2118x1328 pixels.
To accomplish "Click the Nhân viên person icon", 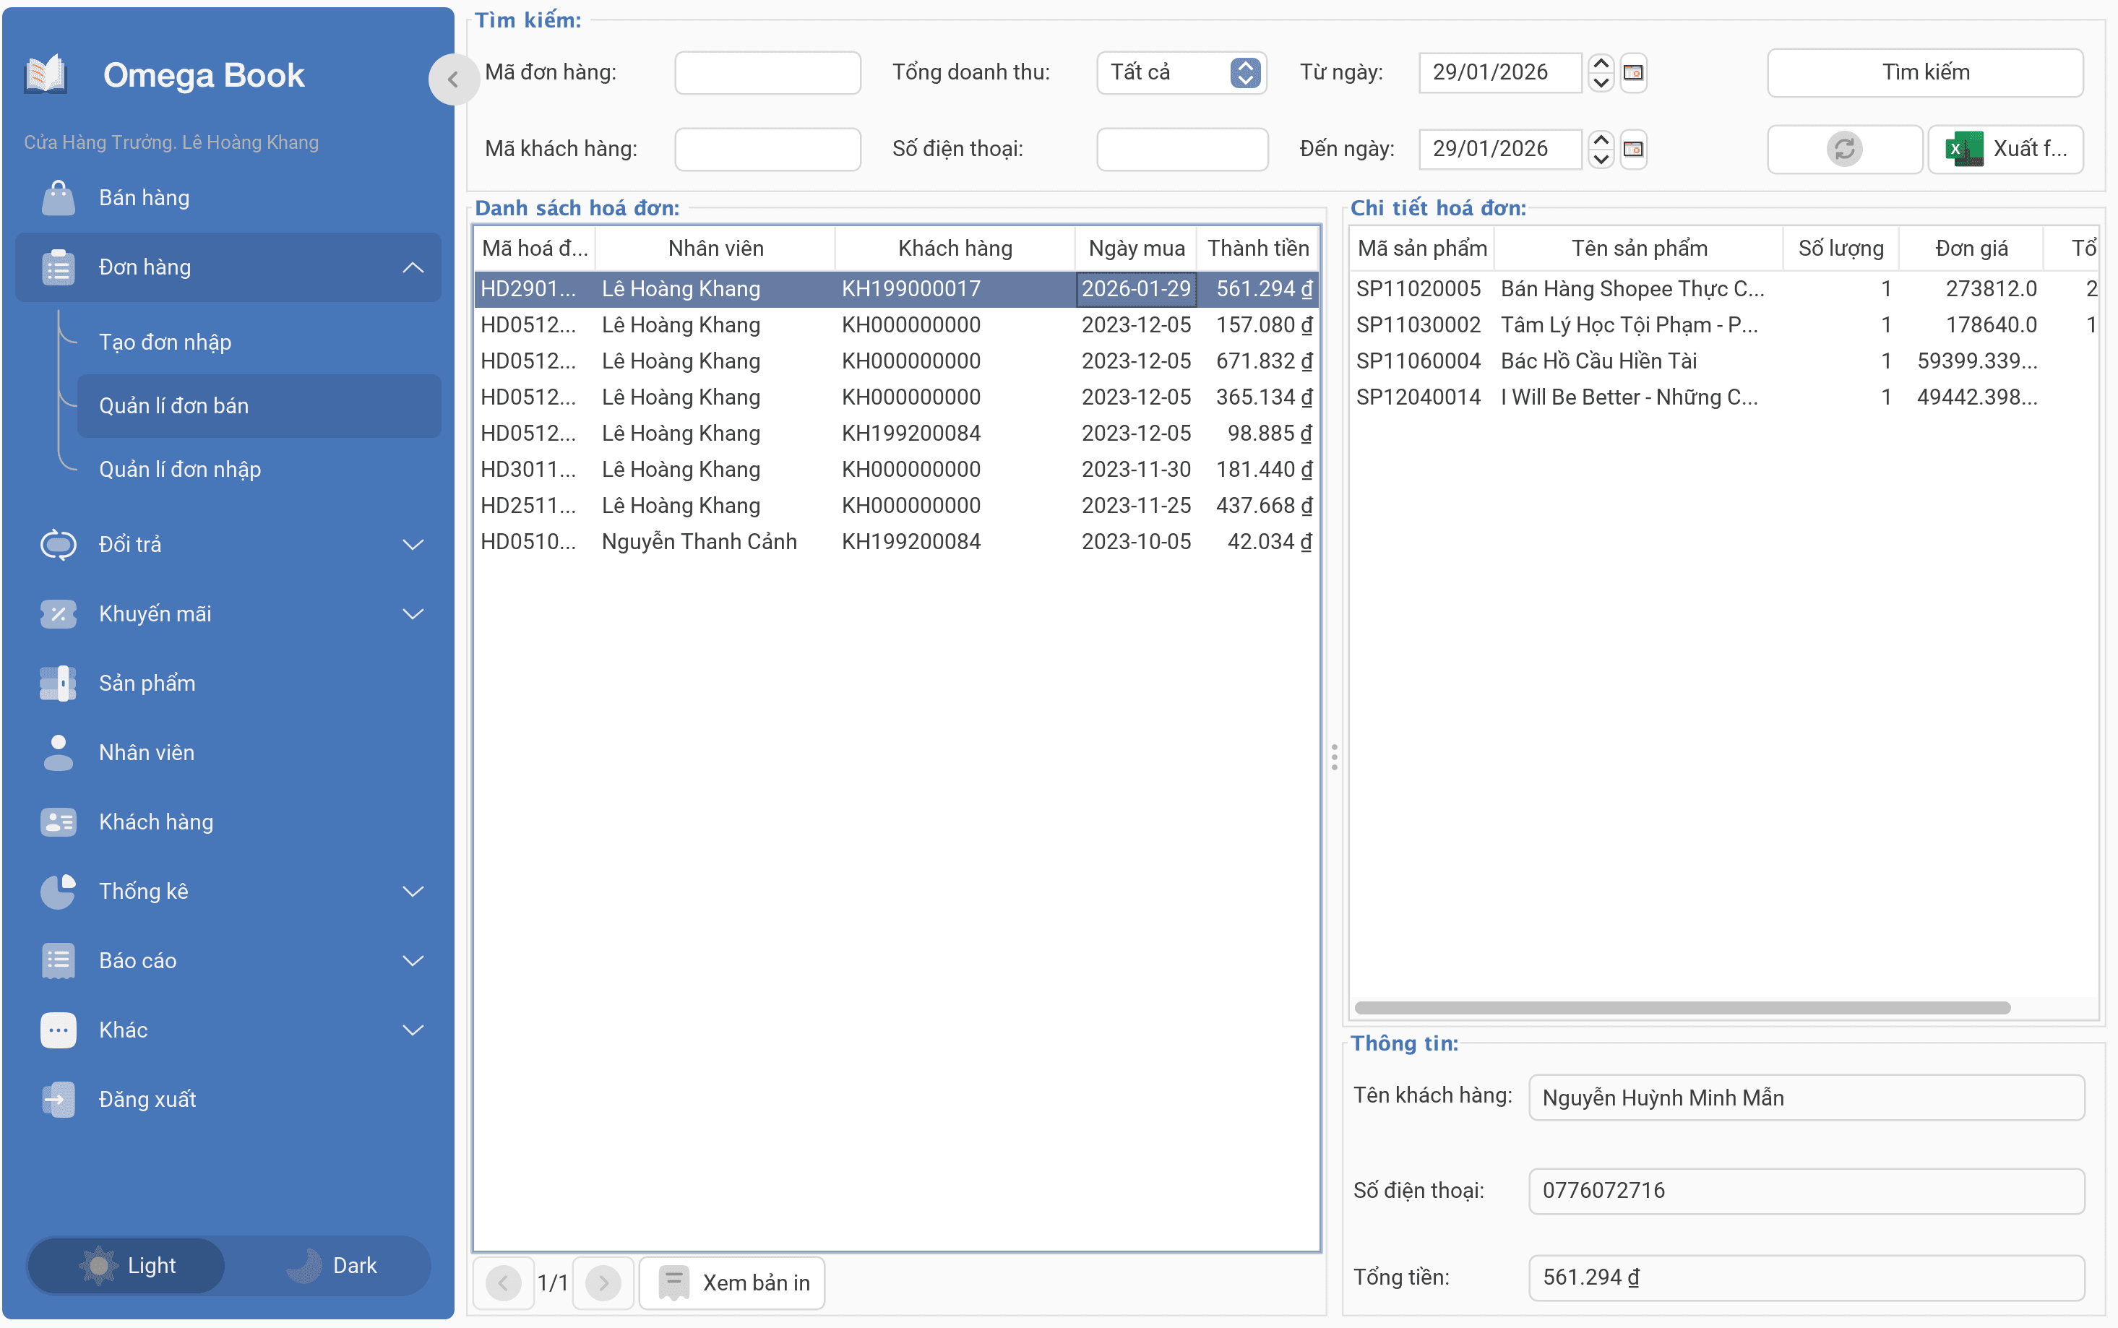I will point(58,753).
